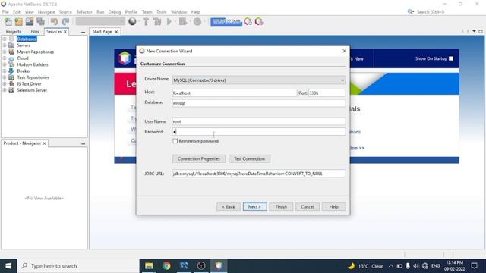Expand the Docker tree node
Image resolution: width=486 pixels, height=273 pixels.
(5, 71)
